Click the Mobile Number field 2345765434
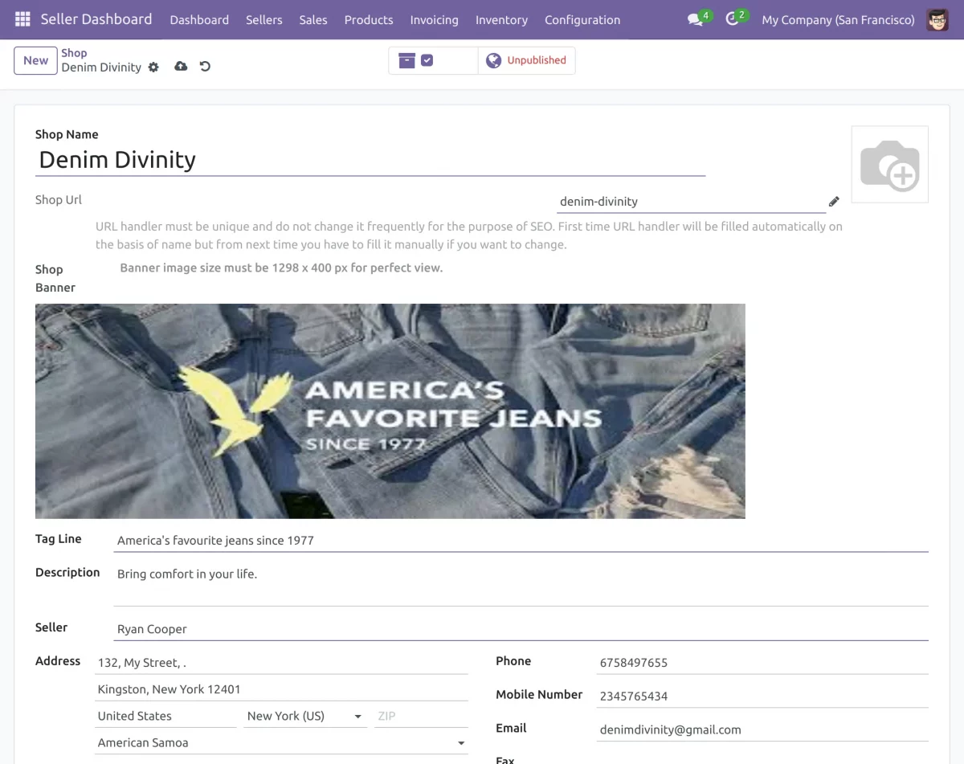 coord(762,697)
